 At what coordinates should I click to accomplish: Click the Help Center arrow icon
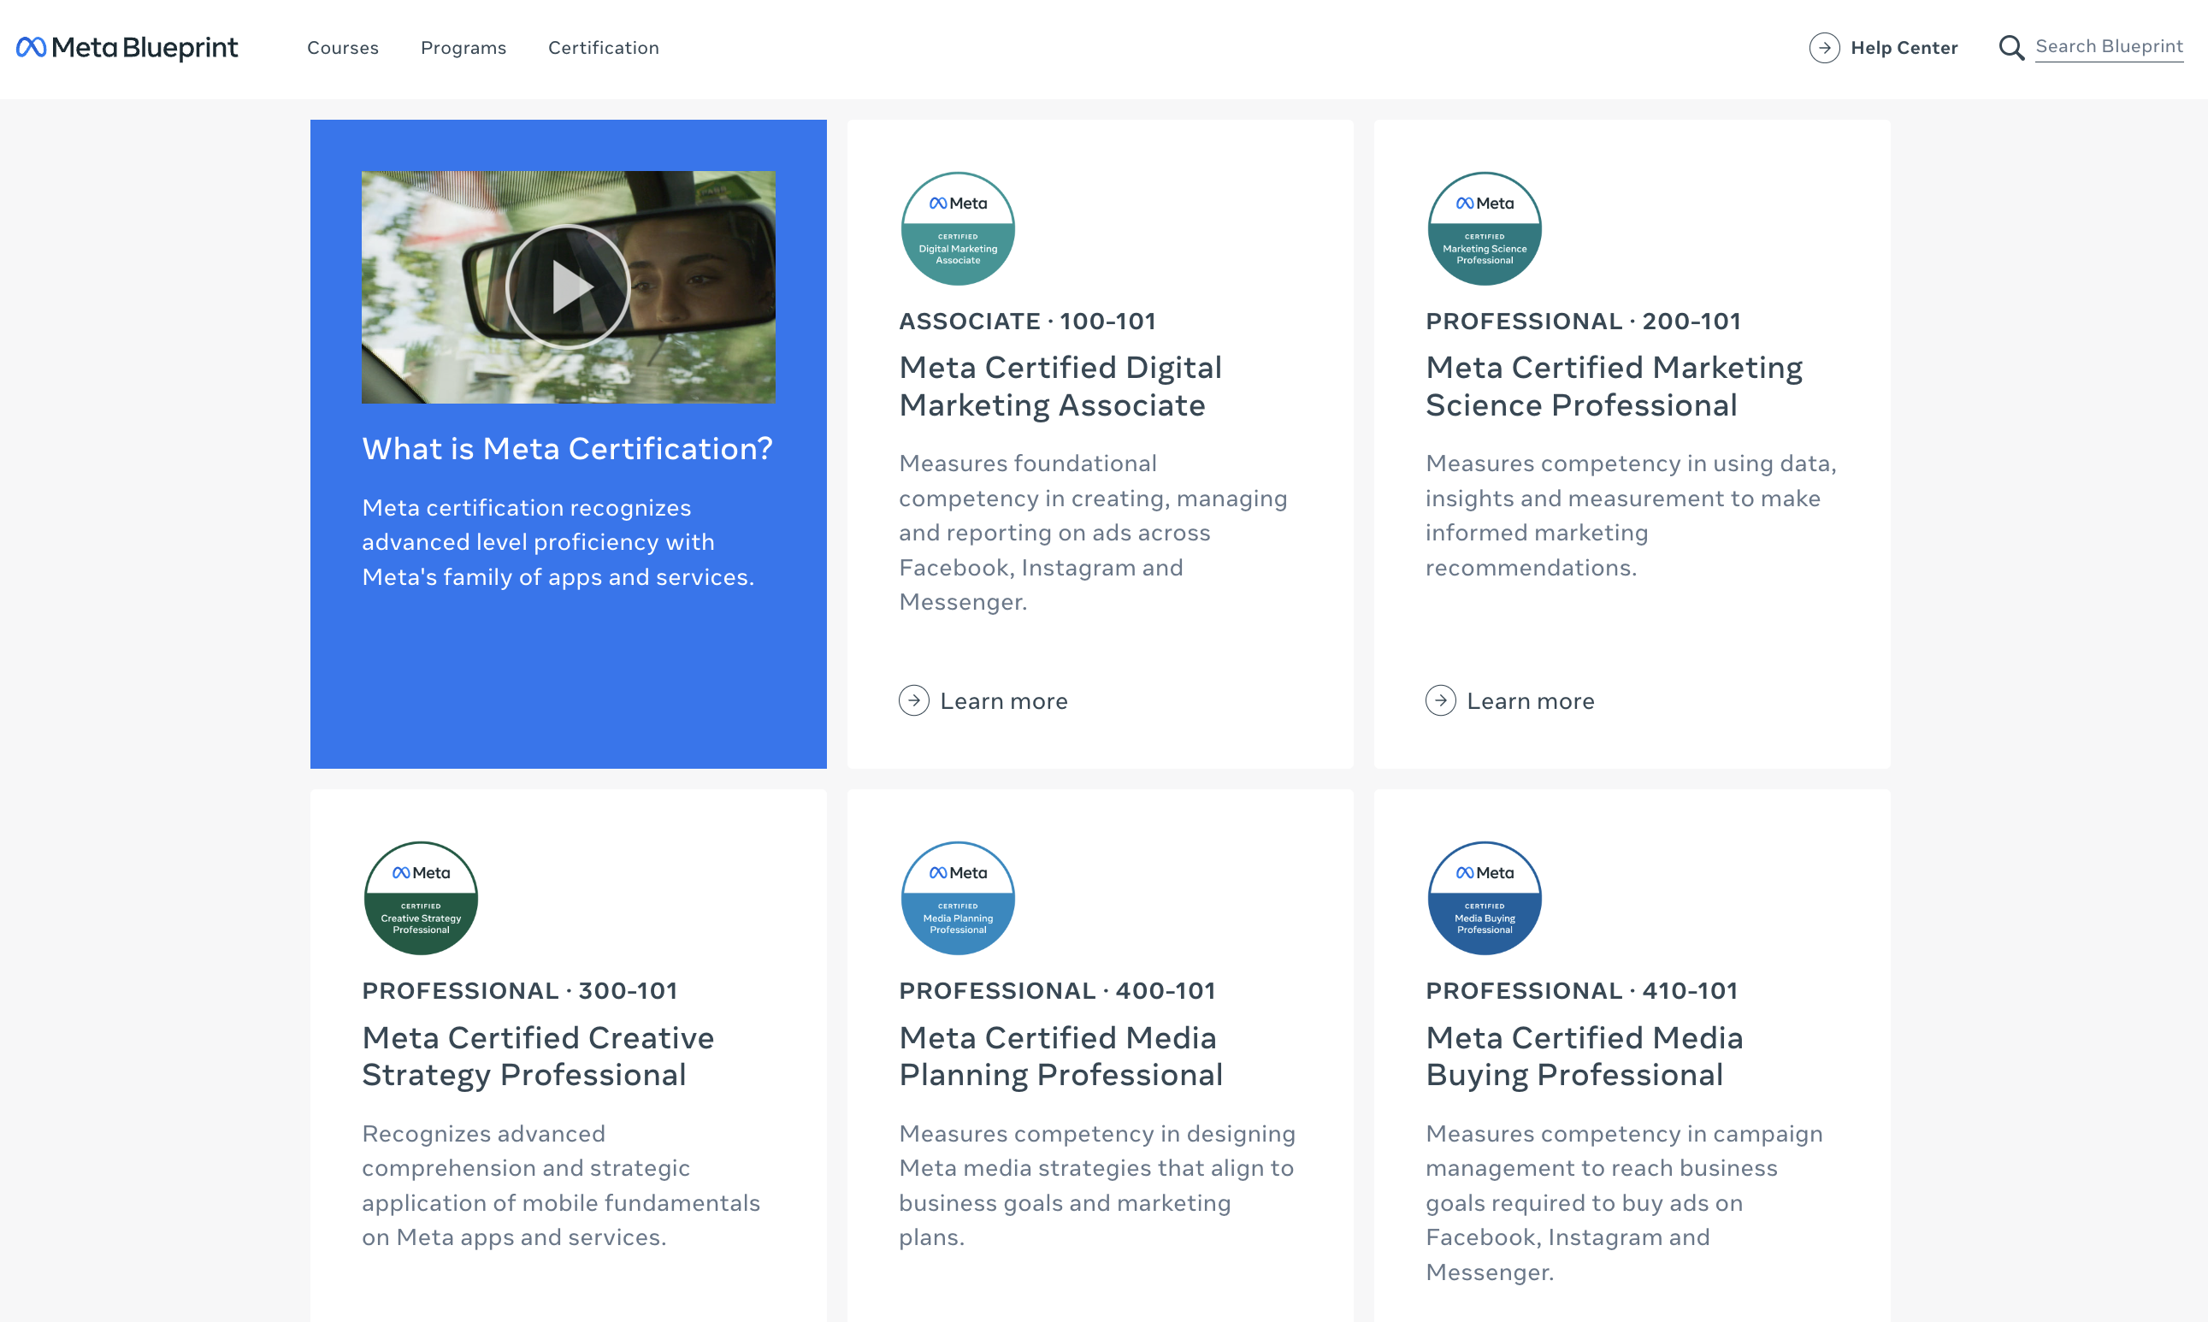click(1824, 47)
